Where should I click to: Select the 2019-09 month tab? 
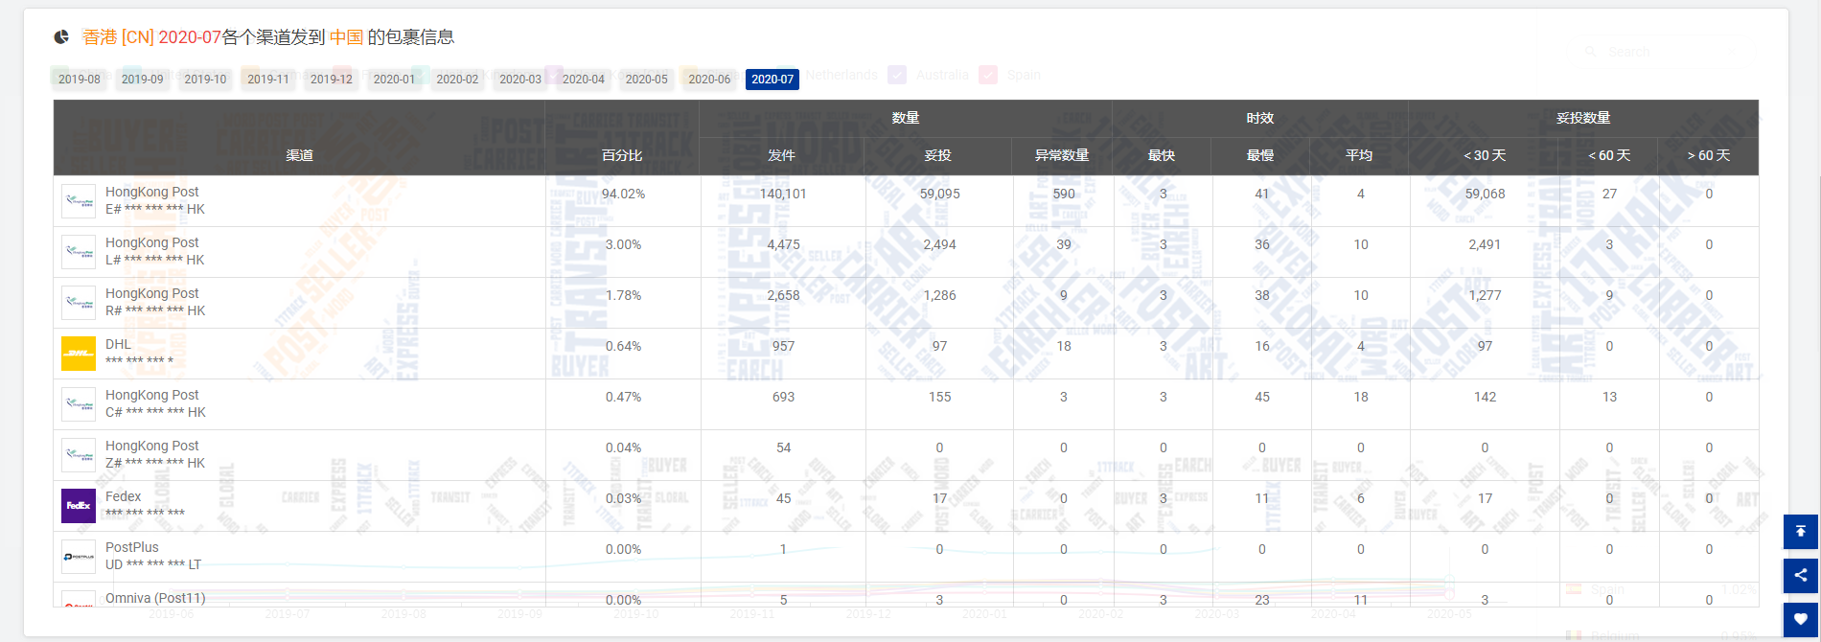coord(143,80)
